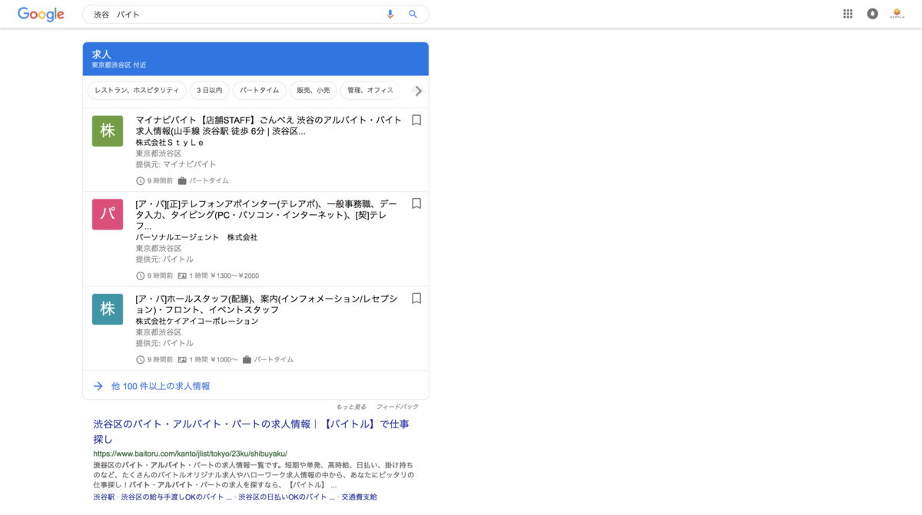Select the パートタイム filter chip

point(260,91)
